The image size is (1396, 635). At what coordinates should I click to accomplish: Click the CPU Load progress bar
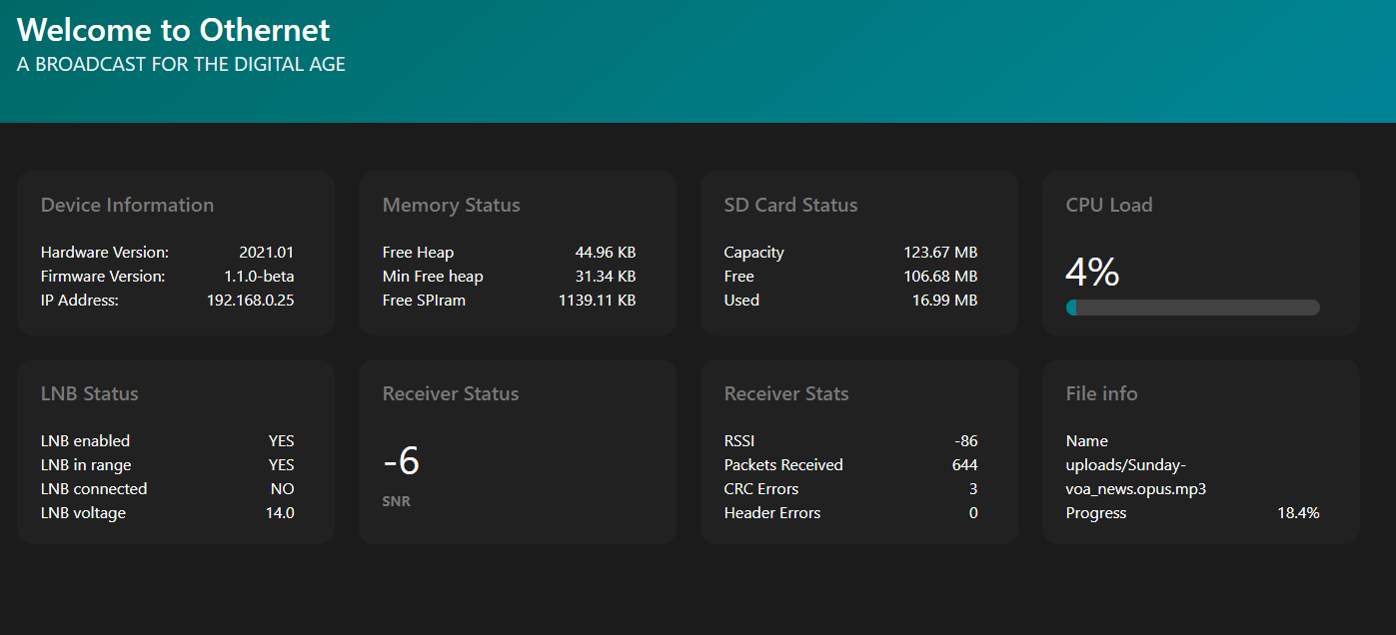point(1193,308)
